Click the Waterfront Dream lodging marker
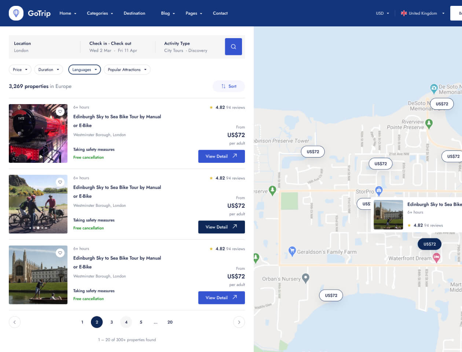 (x=436, y=257)
